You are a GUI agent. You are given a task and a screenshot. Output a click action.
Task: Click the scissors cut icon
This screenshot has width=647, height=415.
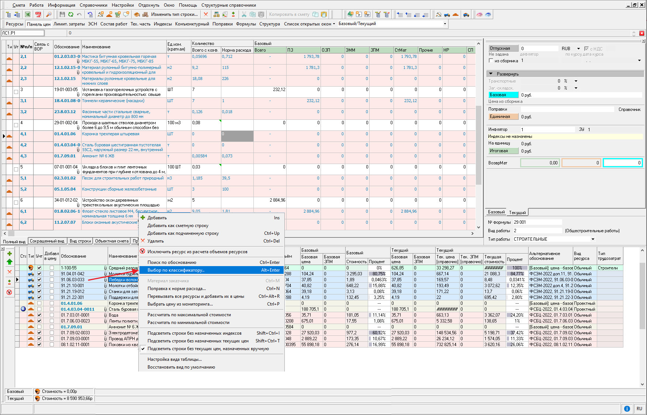[244, 14]
